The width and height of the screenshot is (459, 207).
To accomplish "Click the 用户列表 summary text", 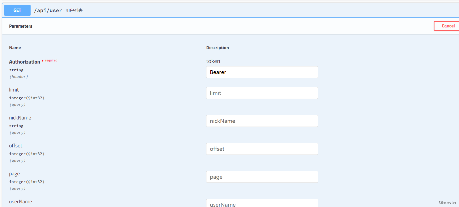I will (74, 10).
